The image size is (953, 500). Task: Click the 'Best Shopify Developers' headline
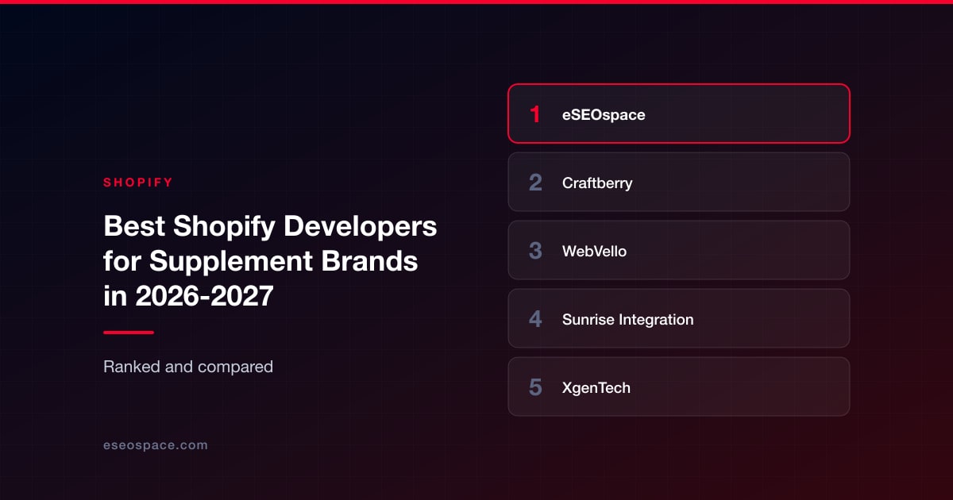pyautogui.click(x=270, y=261)
